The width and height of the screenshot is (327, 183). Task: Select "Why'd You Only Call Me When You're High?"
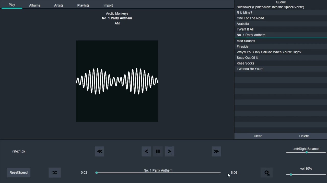(x=281, y=52)
